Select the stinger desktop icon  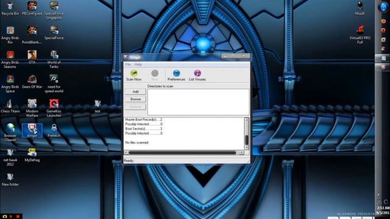pyautogui.click(x=32, y=131)
